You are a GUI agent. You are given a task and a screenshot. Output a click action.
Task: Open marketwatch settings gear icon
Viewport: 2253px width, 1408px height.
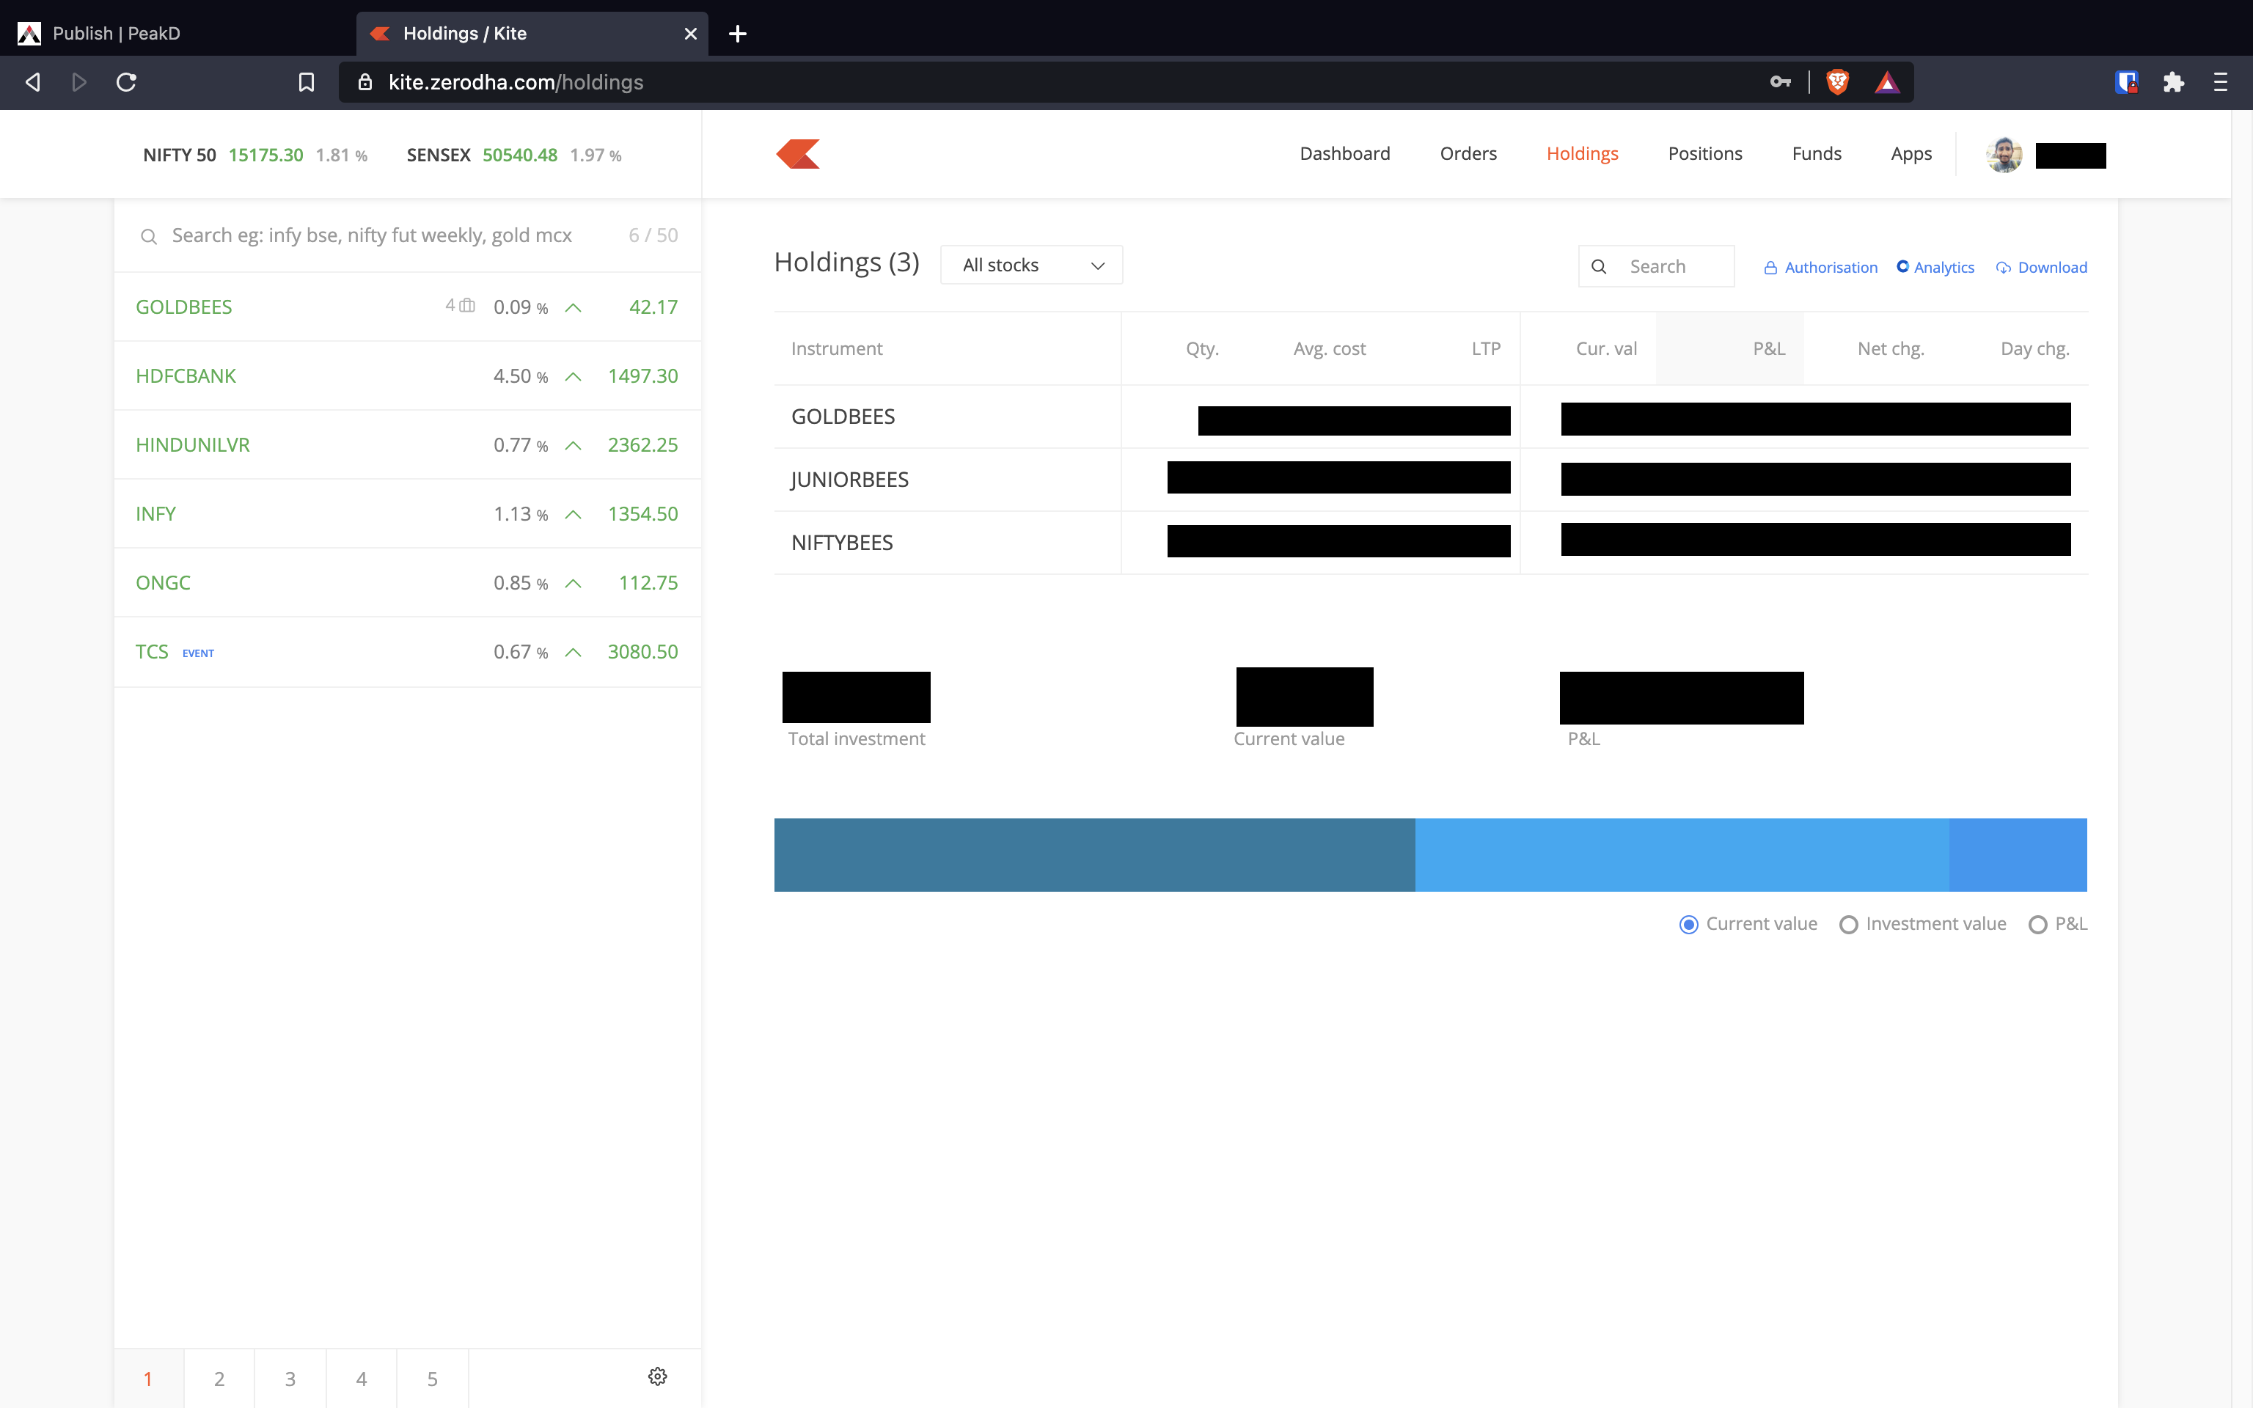tap(657, 1376)
